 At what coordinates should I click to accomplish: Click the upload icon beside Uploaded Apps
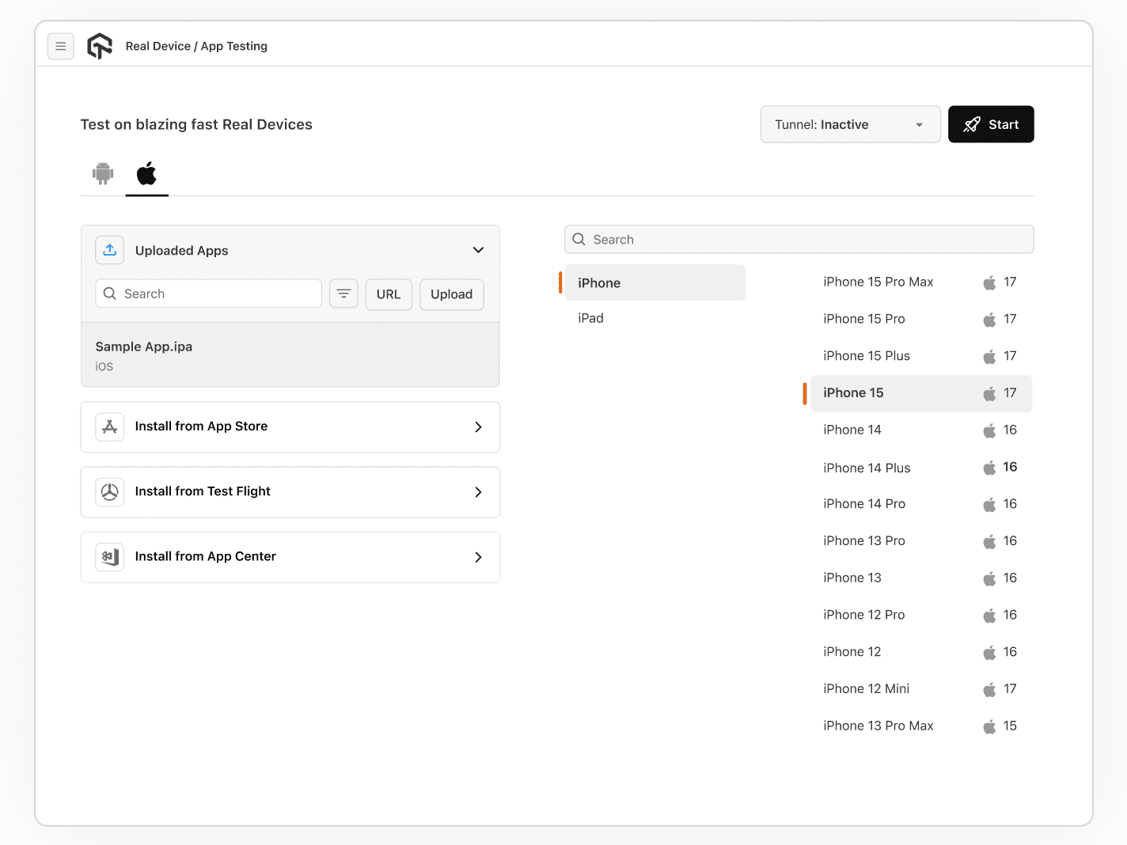109,249
